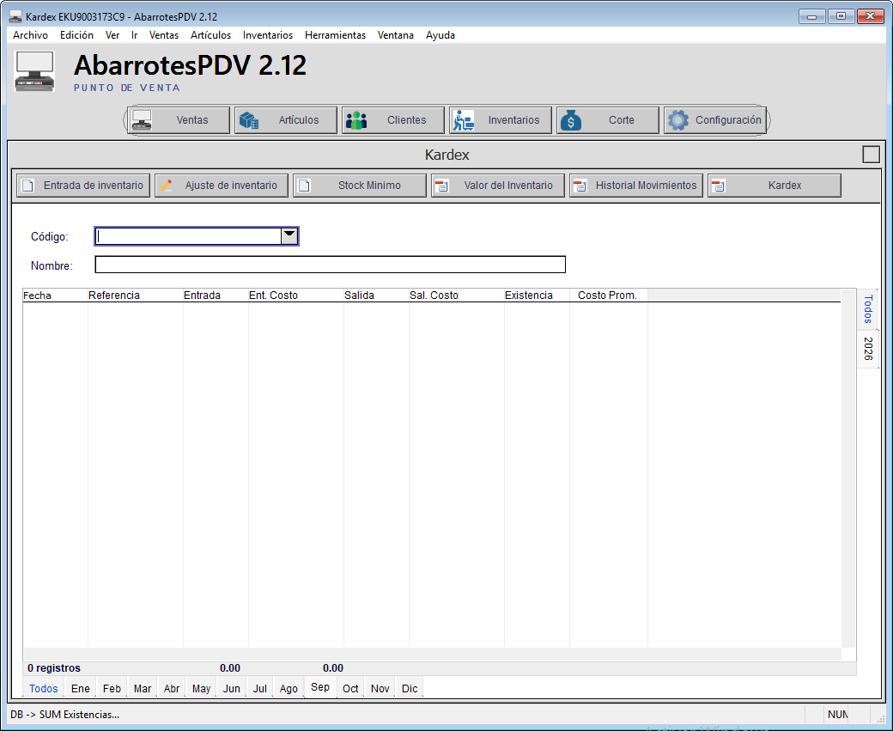Go to the Clientes section
This screenshot has width=893, height=731.
393,120
